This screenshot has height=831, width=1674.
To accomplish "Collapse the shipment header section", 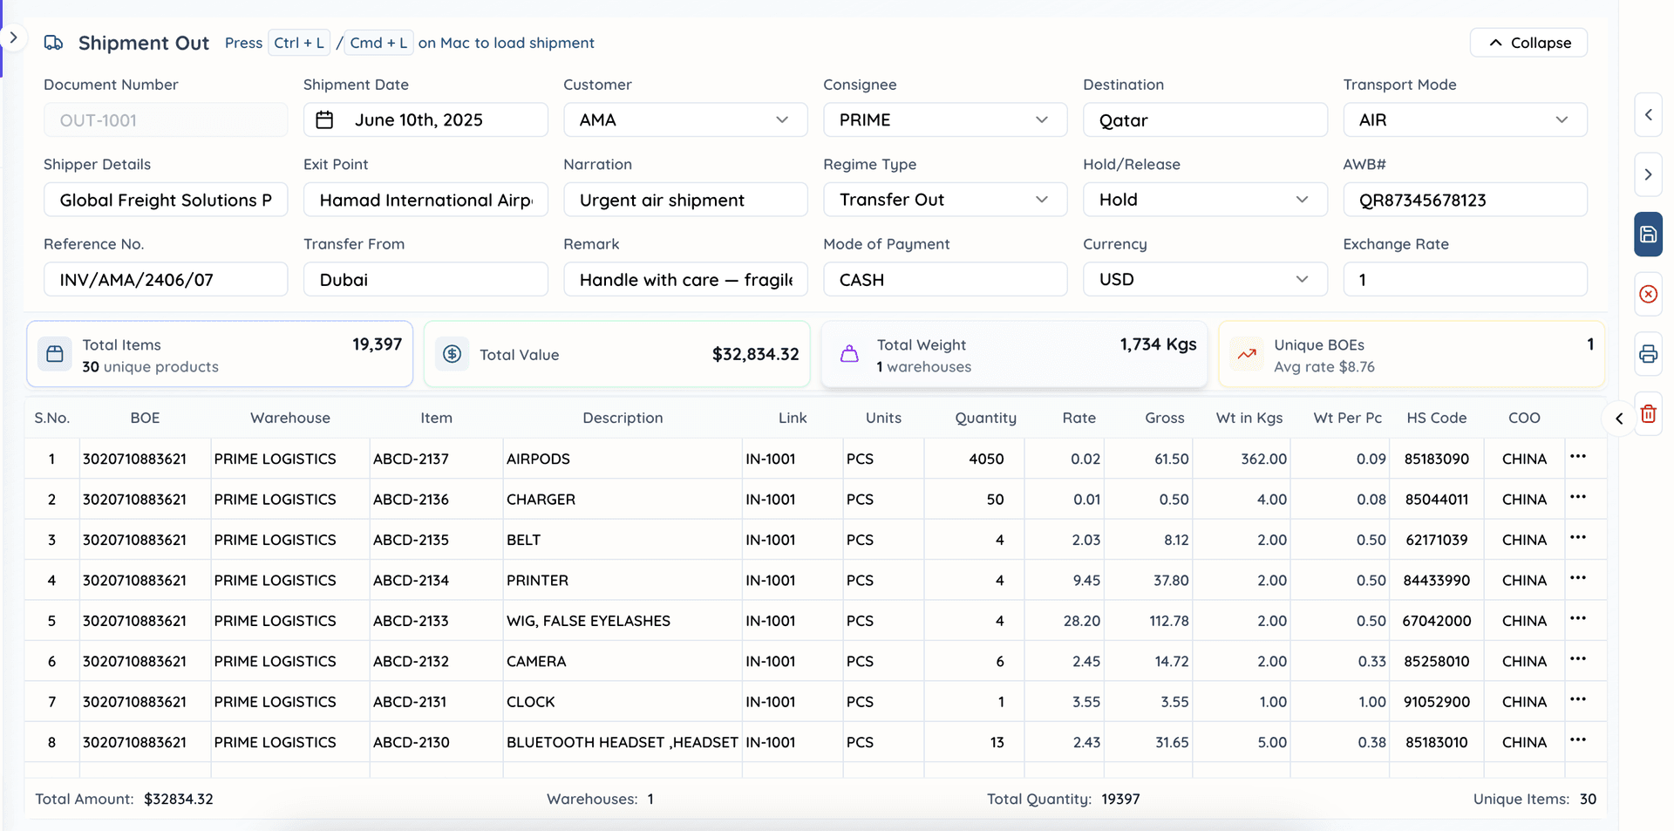I will coord(1528,43).
